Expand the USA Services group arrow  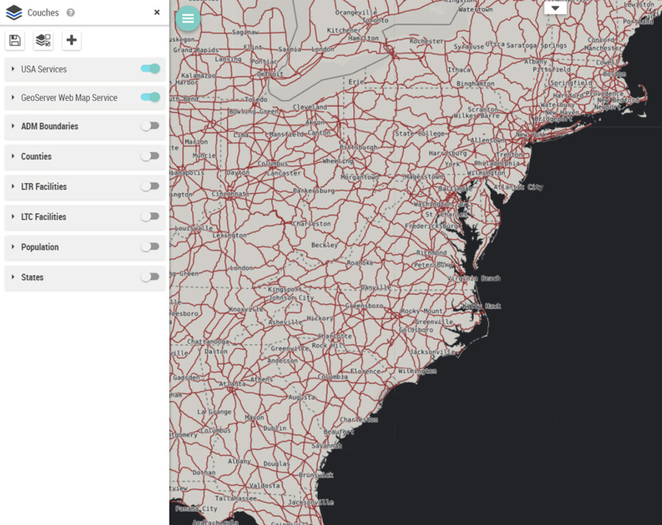point(13,69)
